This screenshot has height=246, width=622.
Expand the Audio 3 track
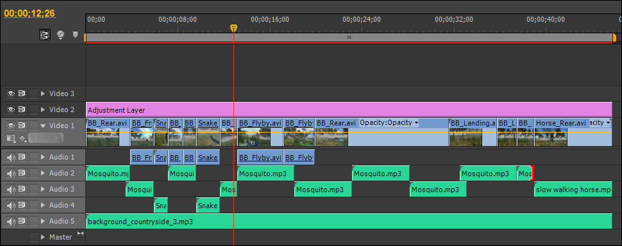point(43,189)
